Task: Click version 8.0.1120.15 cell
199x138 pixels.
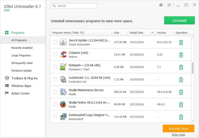Action: click(164, 42)
